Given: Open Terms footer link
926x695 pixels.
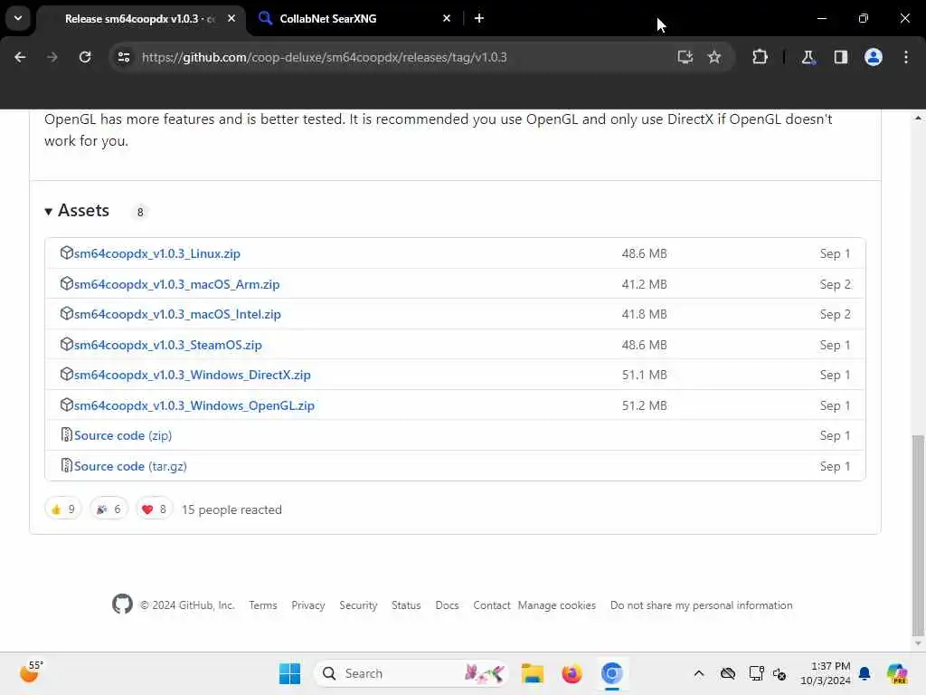Looking at the screenshot, I should 263,605.
